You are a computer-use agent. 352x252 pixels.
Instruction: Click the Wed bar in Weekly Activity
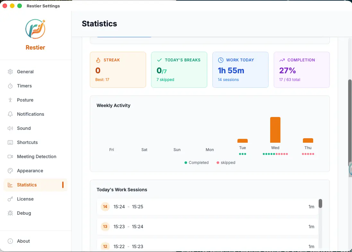pyautogui.click(x=275, y=130)
